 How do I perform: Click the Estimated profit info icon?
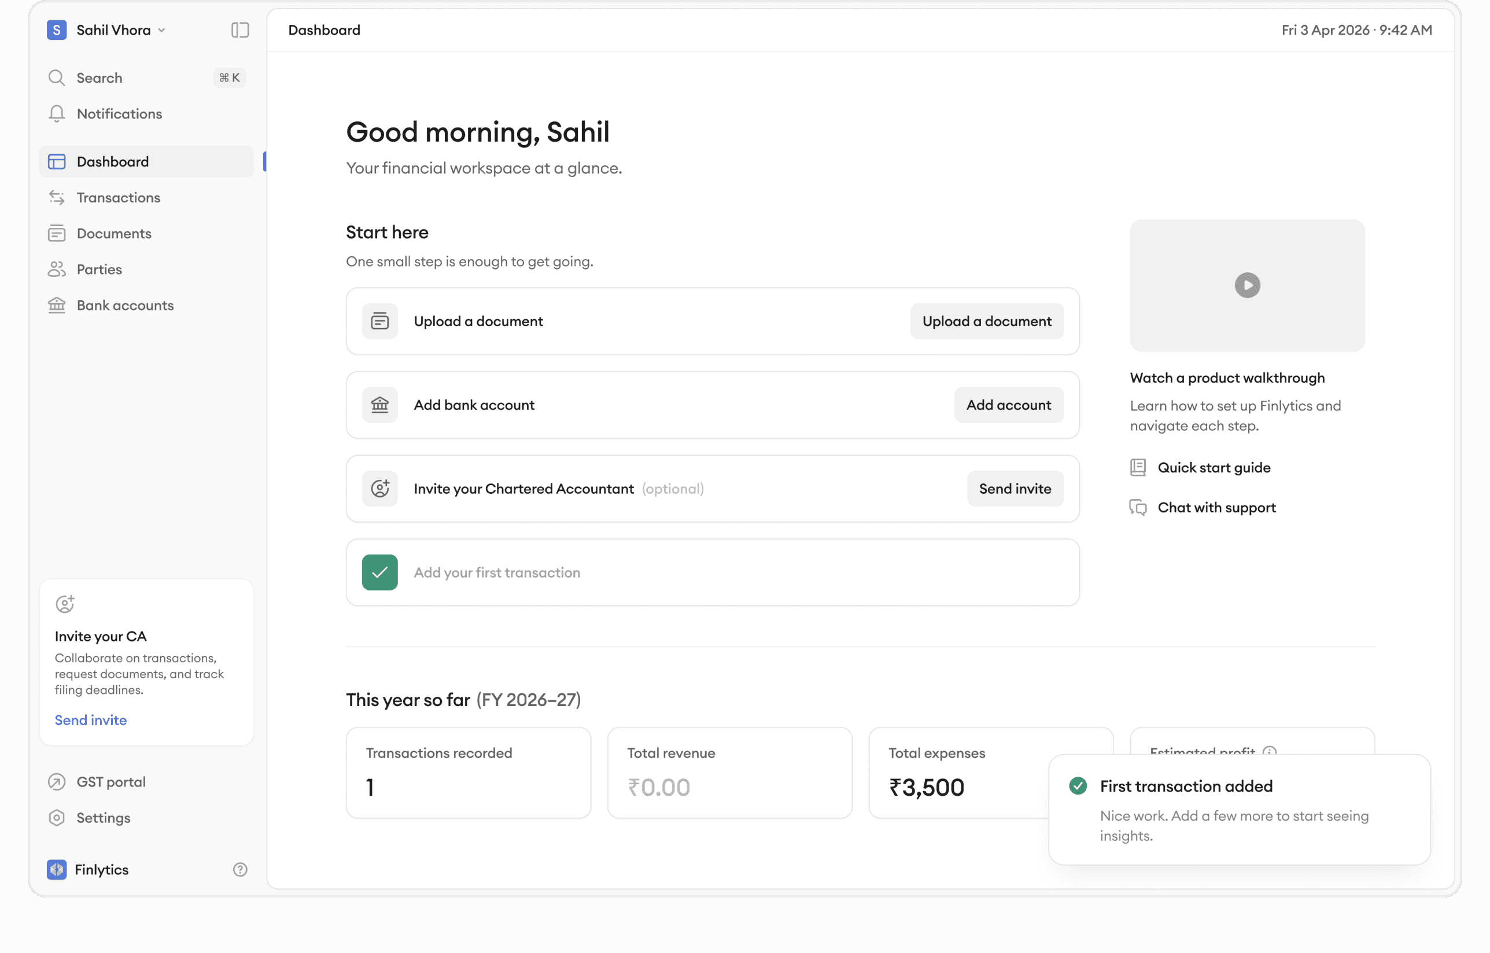[1270, 751]
